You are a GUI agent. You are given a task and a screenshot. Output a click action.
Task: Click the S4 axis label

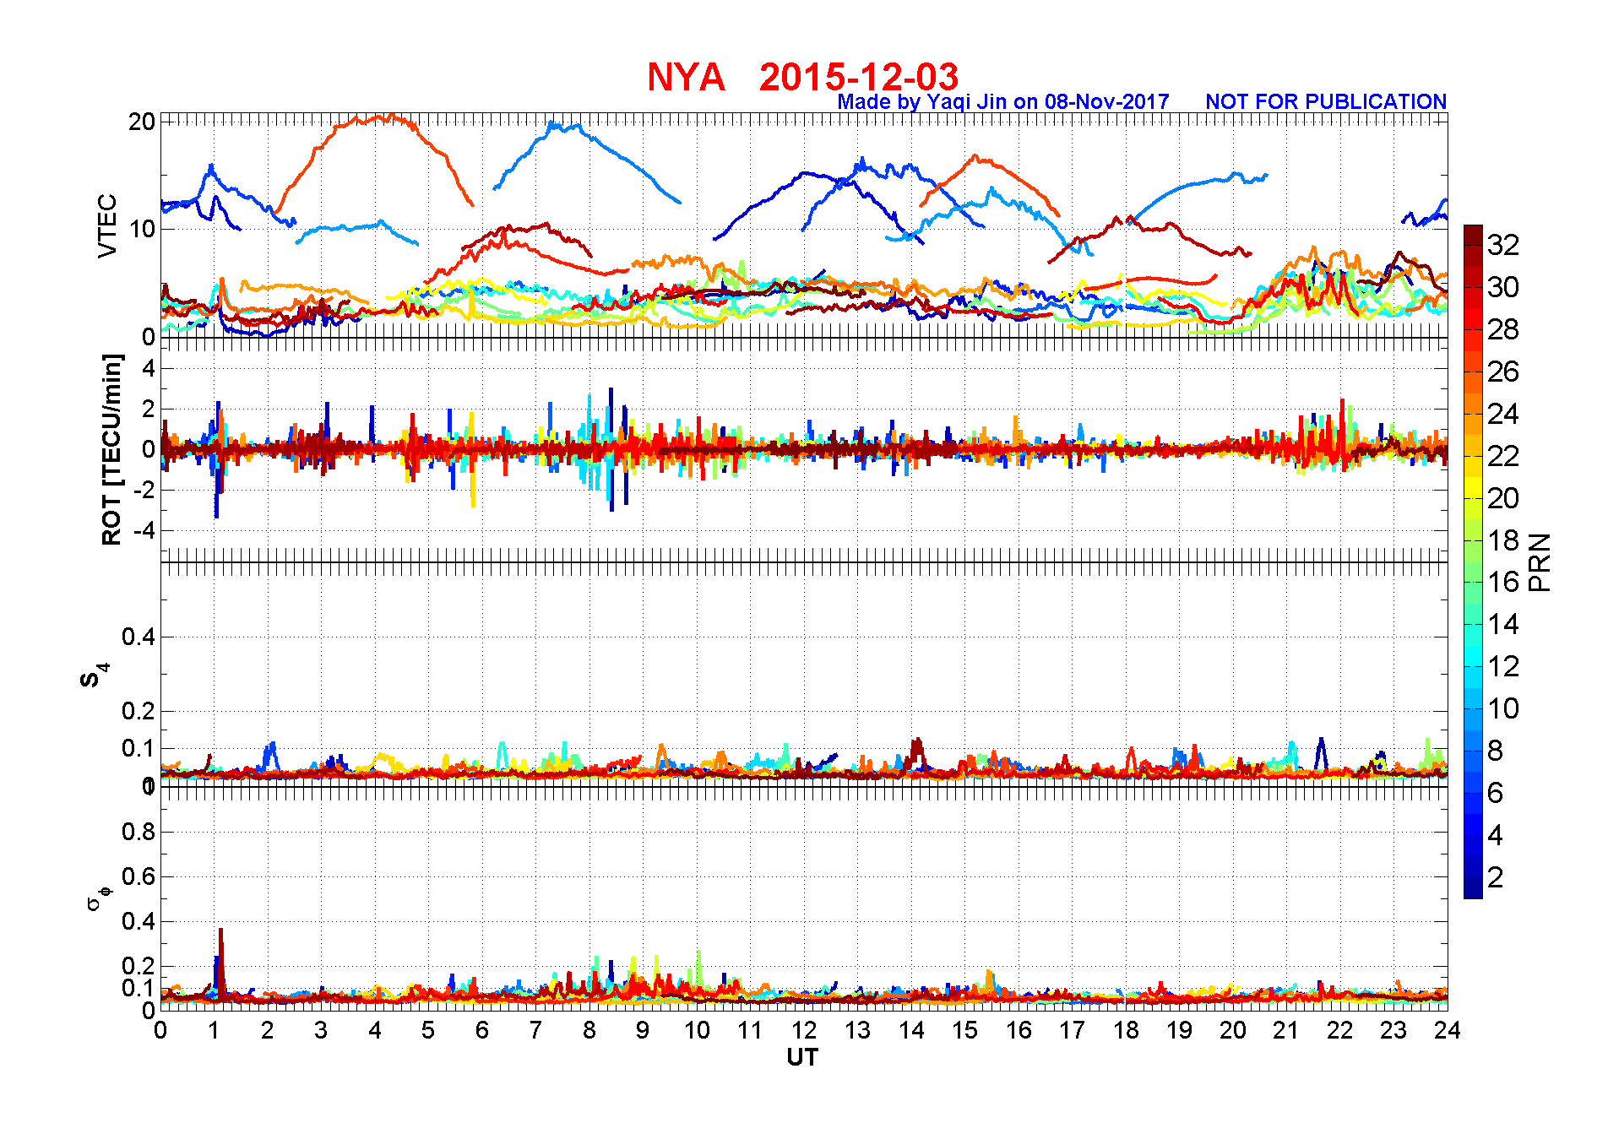[95, 675]
